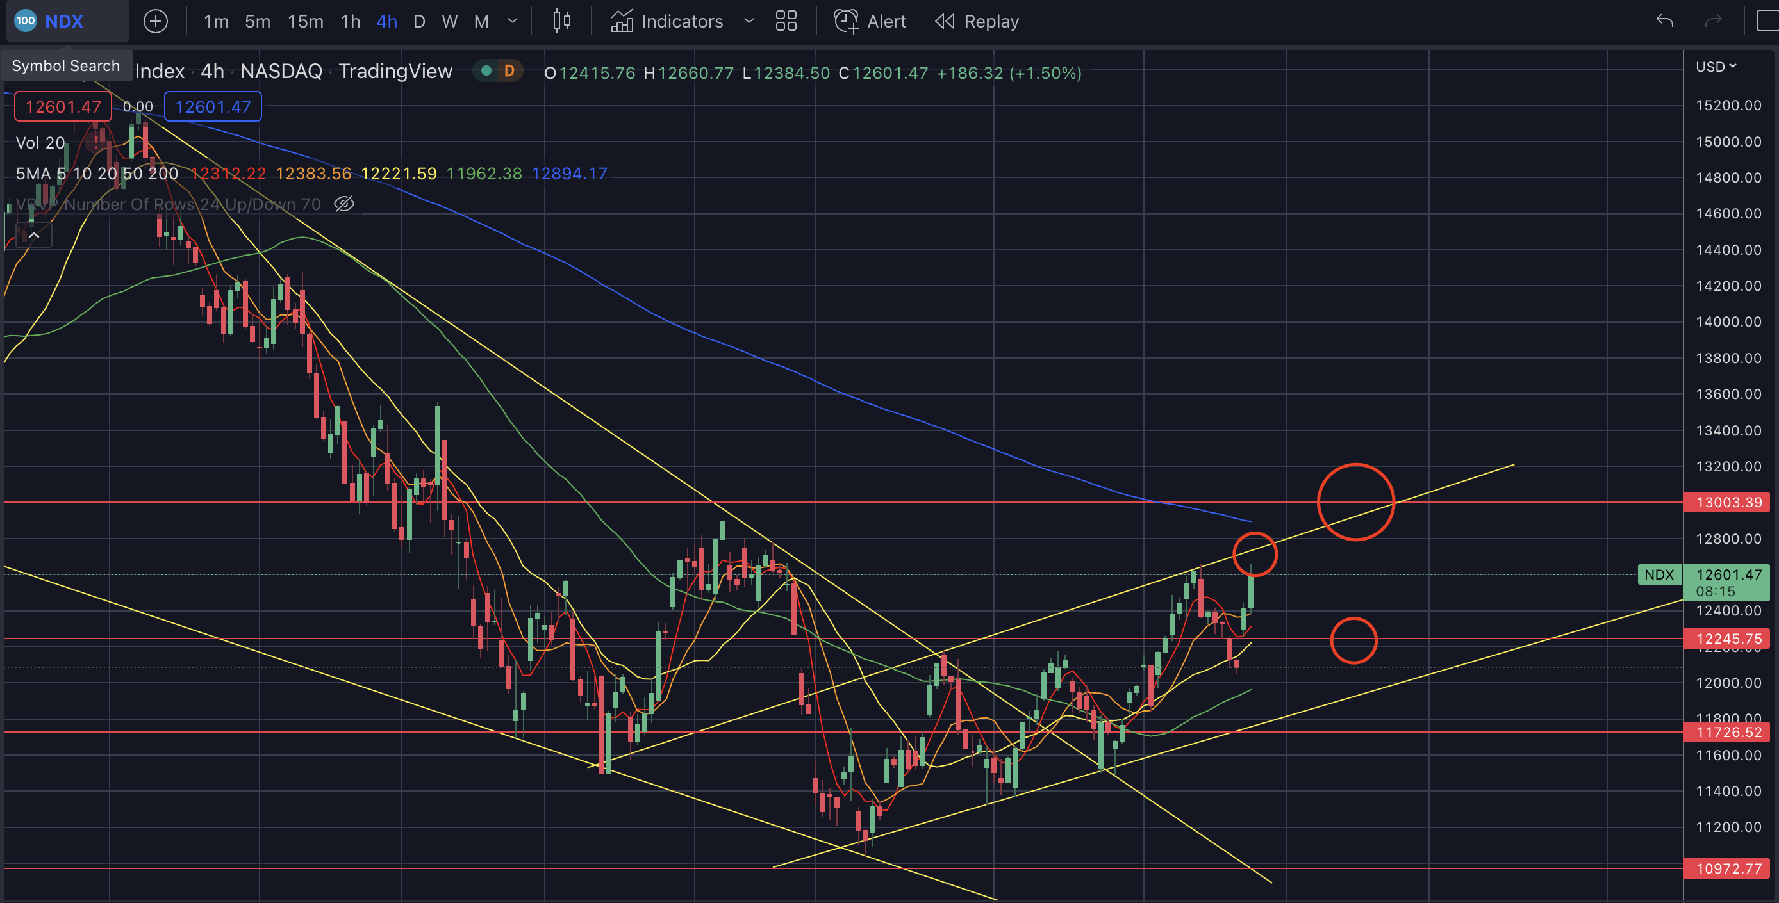
Task: Switch to the 1h timeframe
Action: [350, 21]
